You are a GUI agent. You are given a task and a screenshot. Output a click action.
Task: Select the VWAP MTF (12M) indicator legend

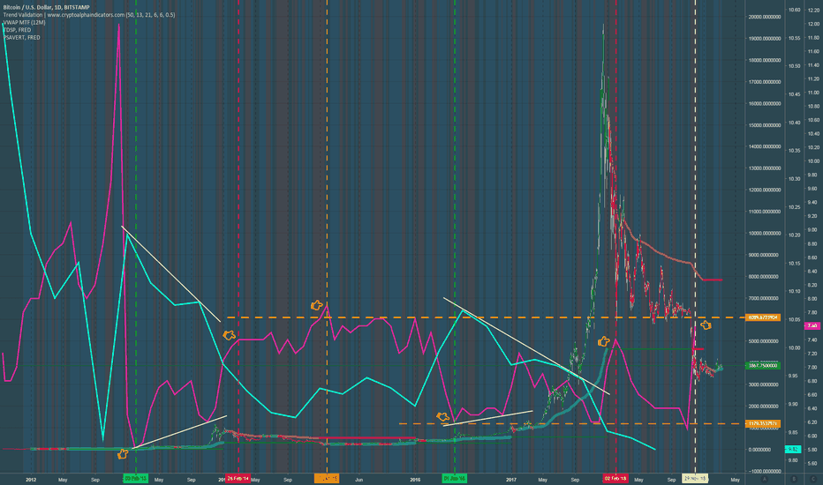point(24,23)
